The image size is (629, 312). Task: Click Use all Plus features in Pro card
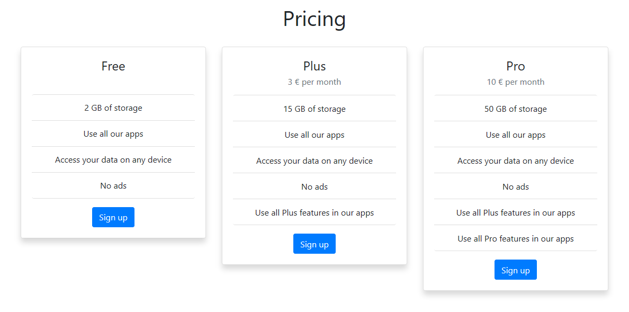(x=515, y=213)
